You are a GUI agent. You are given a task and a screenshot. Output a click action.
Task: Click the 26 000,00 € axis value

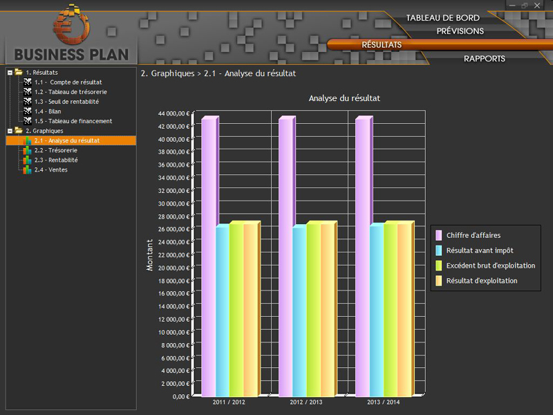pyautogui.click(x=174, y=229)
